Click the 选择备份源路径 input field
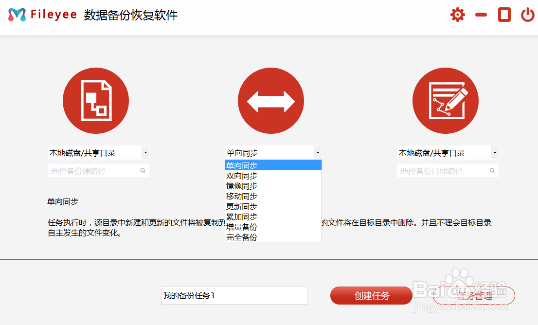 pyautogui.click(x=98, y=171)
